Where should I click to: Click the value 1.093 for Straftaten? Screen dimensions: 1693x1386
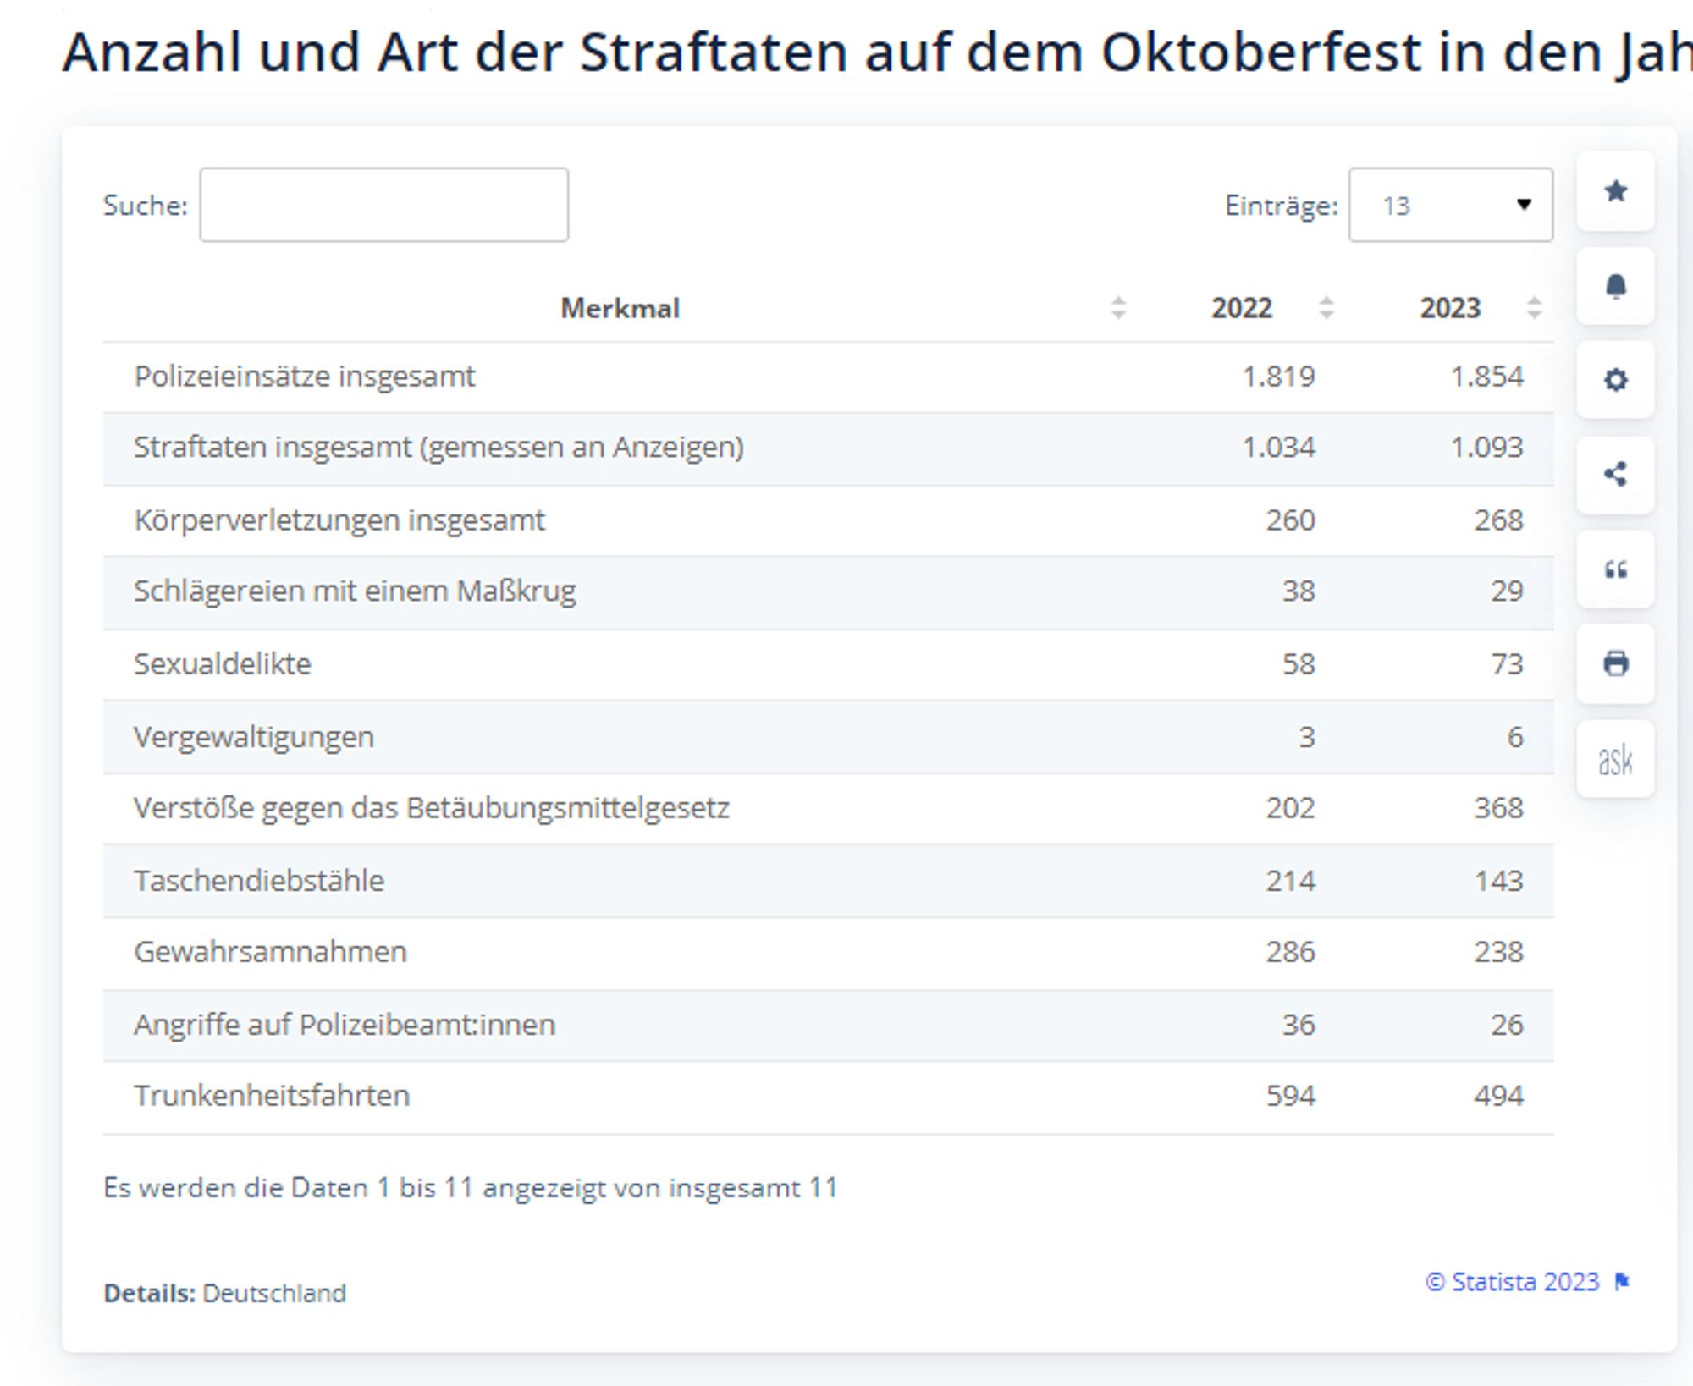click(1486, 448)
